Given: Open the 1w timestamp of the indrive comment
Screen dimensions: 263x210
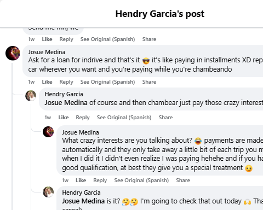Looking at the screenshot, I should 31,82.
